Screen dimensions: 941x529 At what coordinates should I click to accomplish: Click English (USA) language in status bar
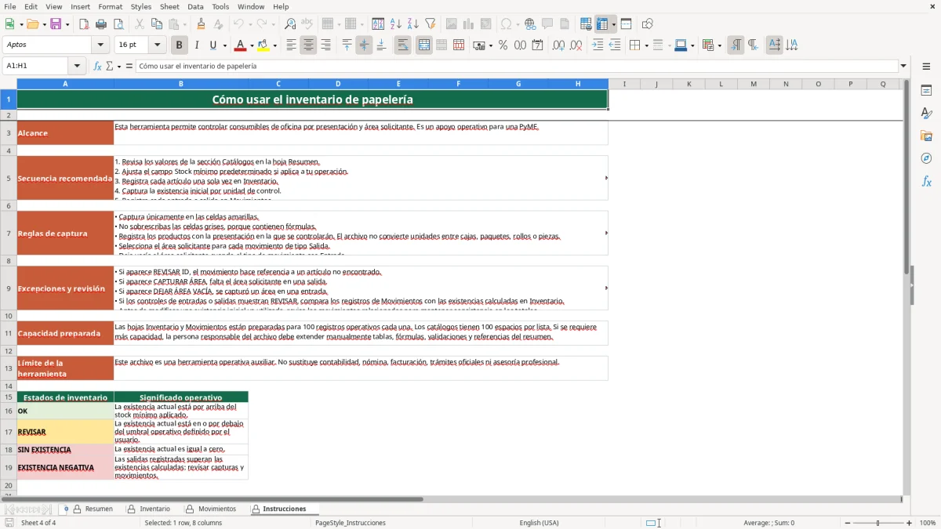pyautogui.click(x=539, y=523)
